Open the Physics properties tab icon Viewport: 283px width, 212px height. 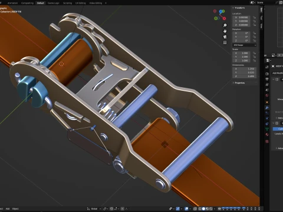(x=267, y=118)
